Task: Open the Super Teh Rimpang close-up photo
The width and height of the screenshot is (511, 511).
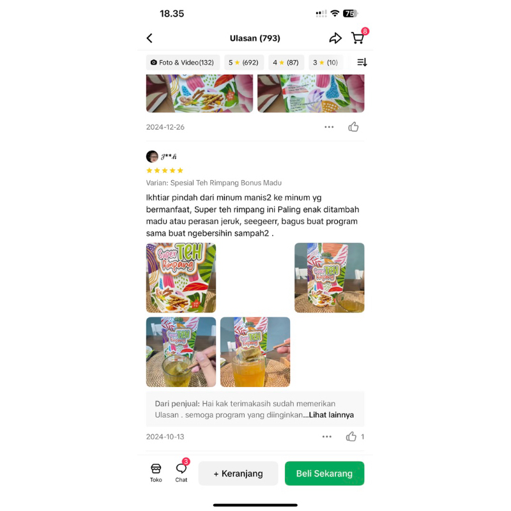Action: [181, 278]
